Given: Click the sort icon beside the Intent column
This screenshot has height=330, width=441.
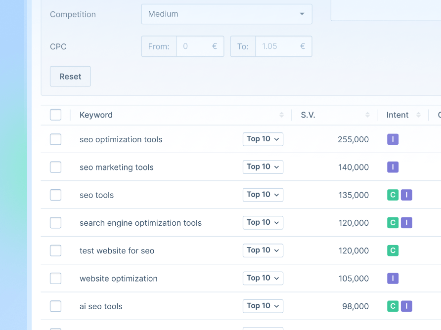Looking at the screenshot, I should tap(418, 115).
